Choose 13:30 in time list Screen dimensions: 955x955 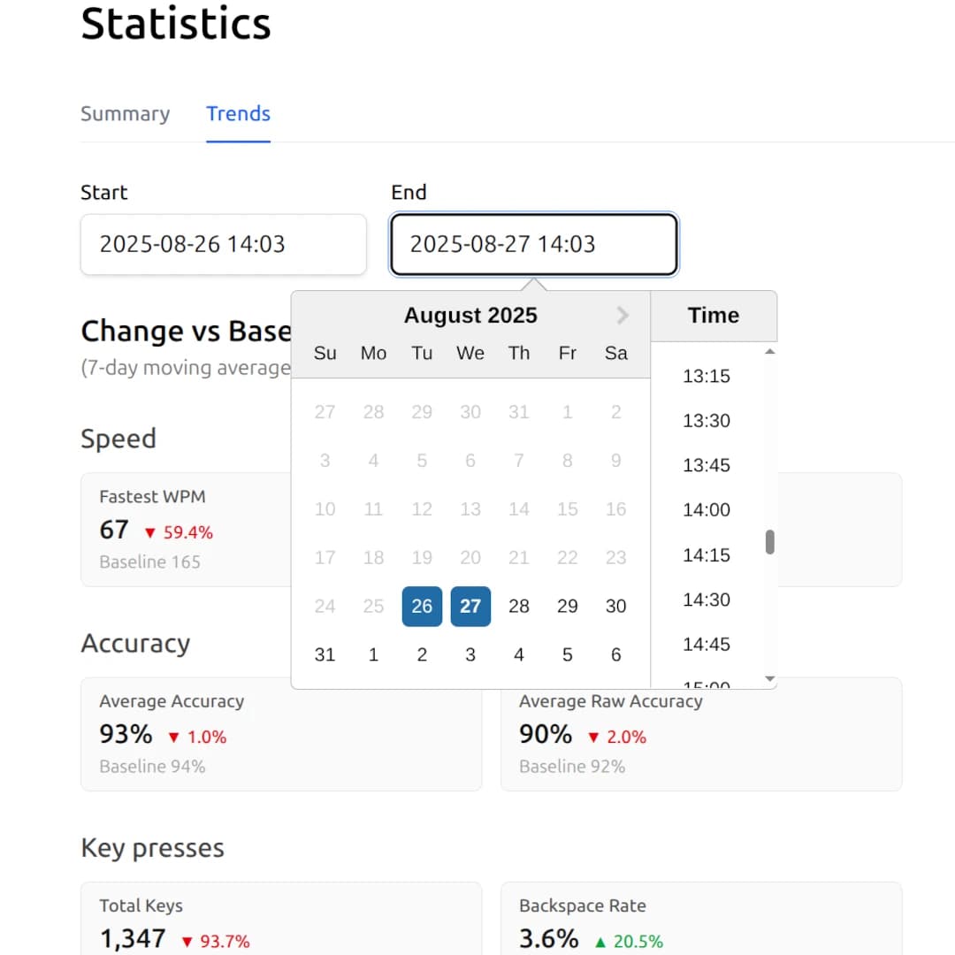pyautogui.click(x=707, y=421)
